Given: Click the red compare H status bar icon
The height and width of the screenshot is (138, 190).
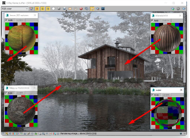Looking at the screenshot, I should [51, 134].
